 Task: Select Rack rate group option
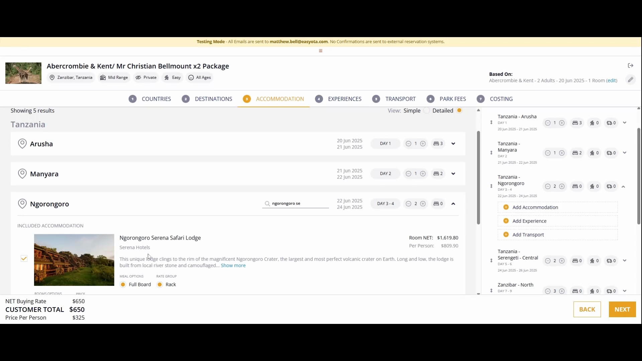(160, 284)
